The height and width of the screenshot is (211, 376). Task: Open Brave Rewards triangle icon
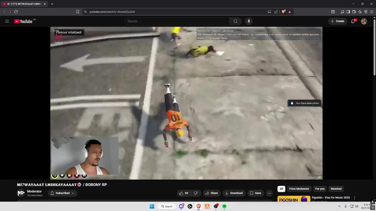(290, 12)
